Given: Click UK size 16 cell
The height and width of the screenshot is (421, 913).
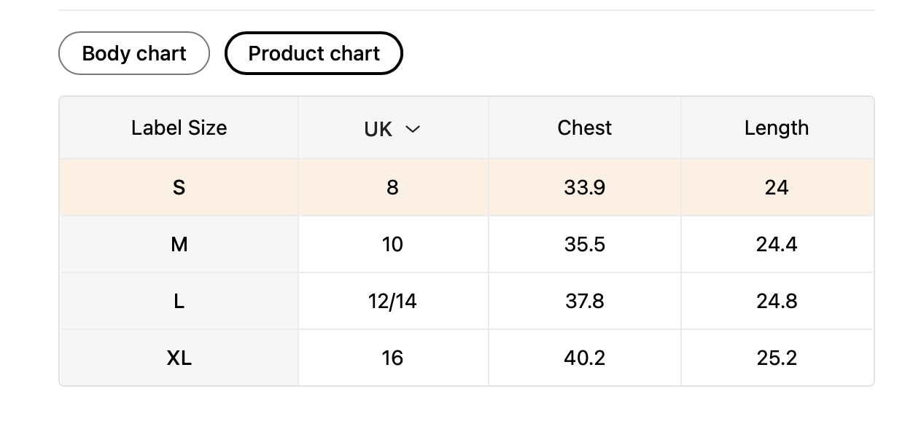Looking at the screenshot, I should [392, 358].
